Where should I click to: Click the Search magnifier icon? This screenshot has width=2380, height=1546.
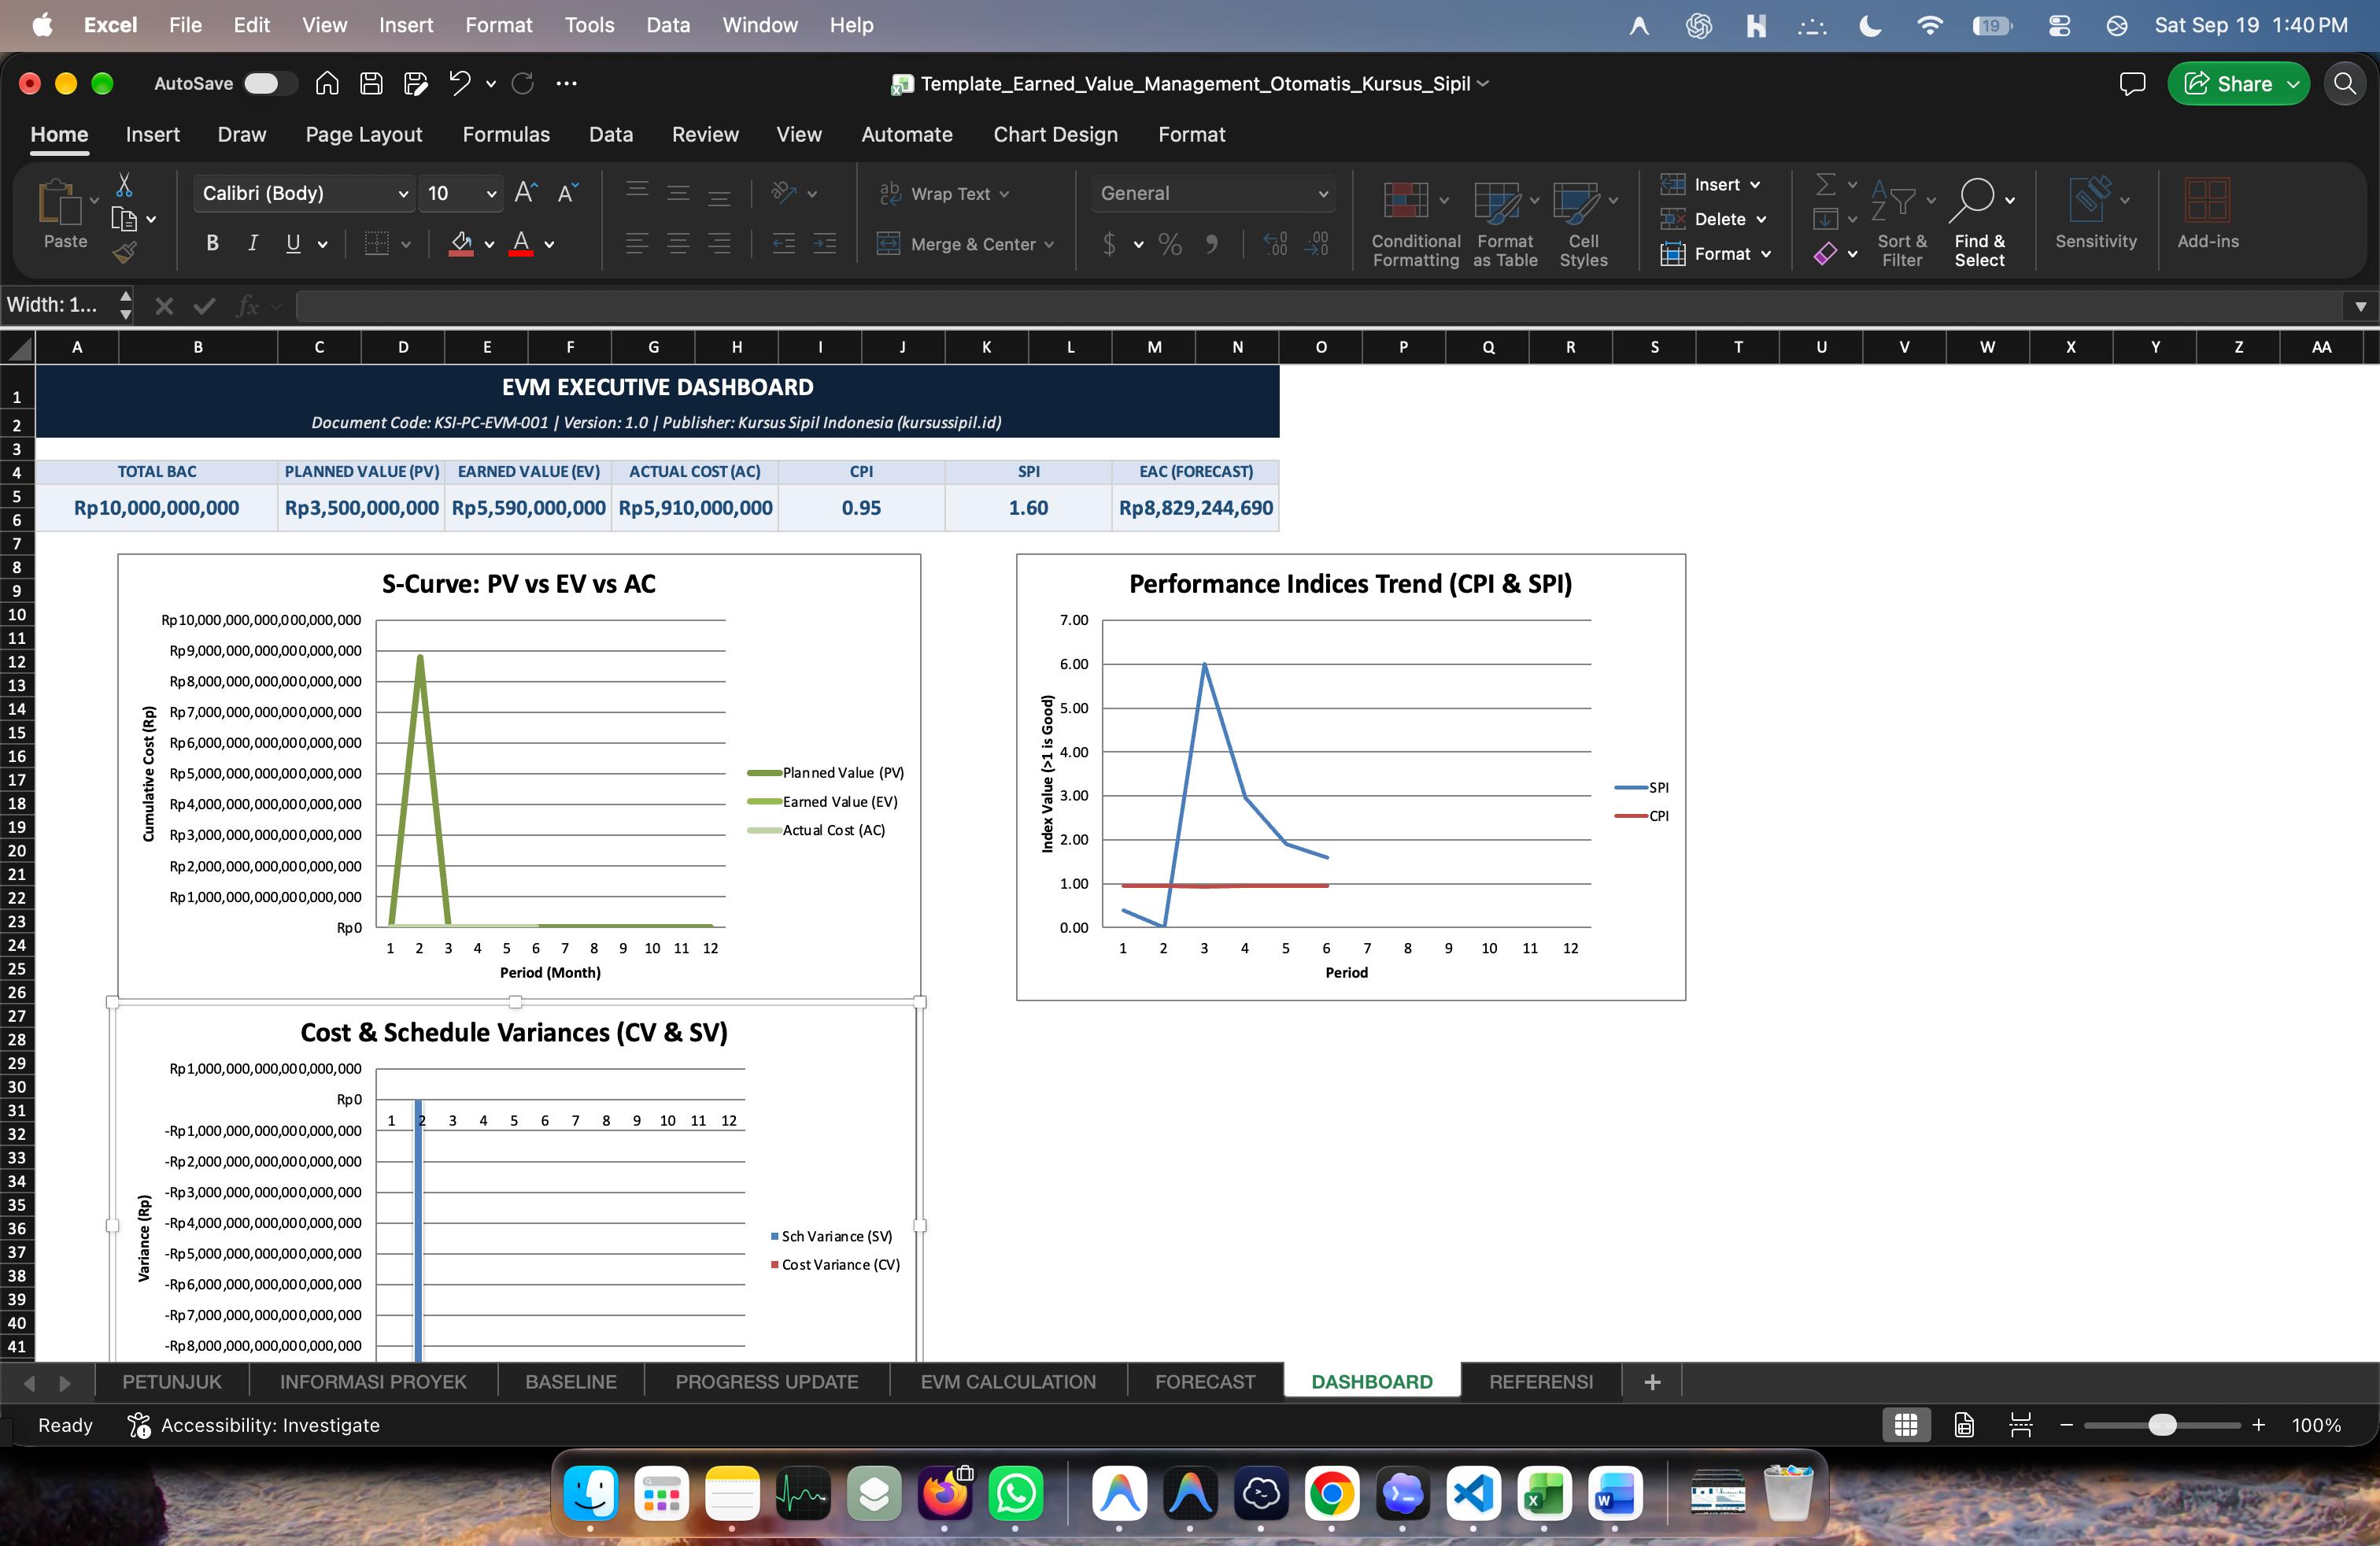2345,84
